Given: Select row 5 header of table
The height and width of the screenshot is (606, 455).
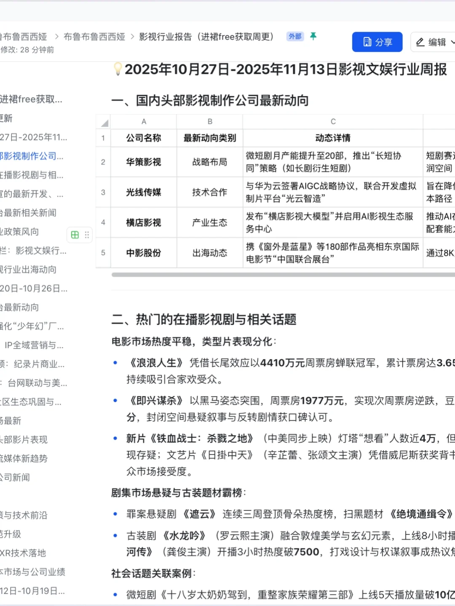Looking at the screenshot, I should click(x=103, y=253).
